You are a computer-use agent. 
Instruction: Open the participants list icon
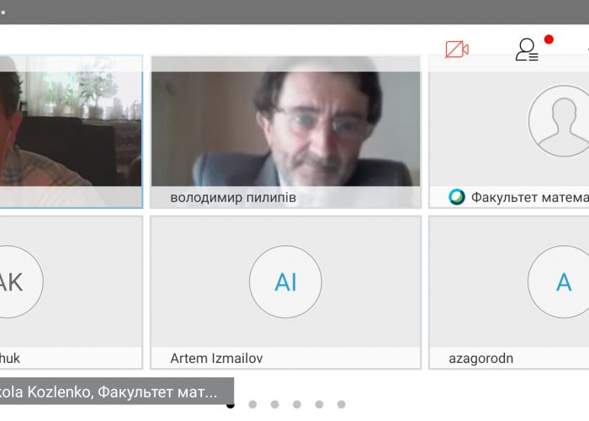pyautogui.click(x=527, y=49)
